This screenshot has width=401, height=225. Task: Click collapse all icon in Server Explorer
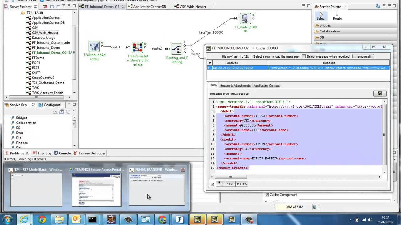click(x=58, y=7)
